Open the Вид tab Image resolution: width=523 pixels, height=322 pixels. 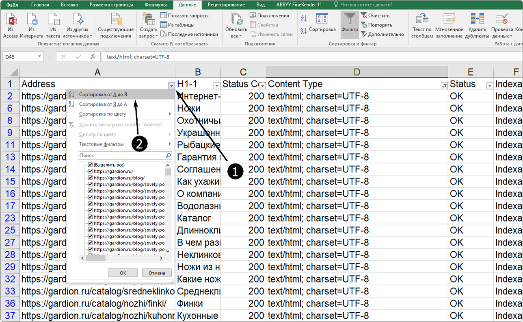point(261,5)
